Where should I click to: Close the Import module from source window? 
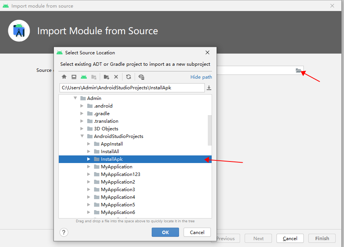[x=332, y=6]
